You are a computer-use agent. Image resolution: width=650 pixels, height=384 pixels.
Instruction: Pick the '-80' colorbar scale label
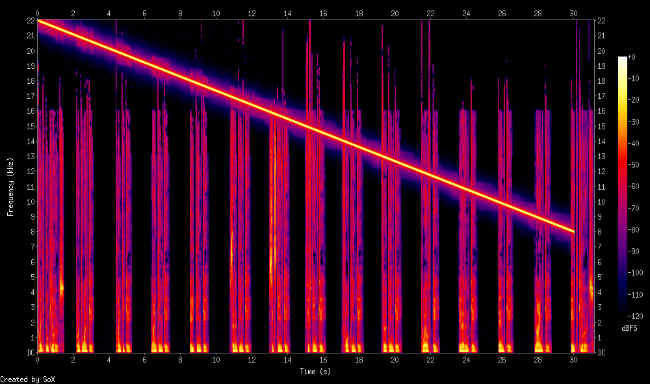633,230
